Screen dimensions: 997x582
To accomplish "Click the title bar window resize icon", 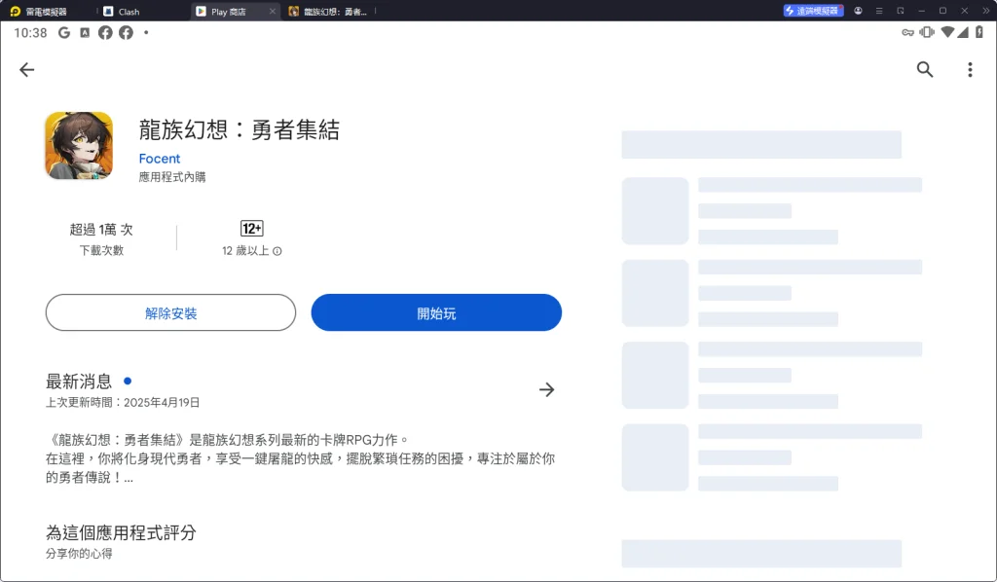I will click(x=901, y=11).
